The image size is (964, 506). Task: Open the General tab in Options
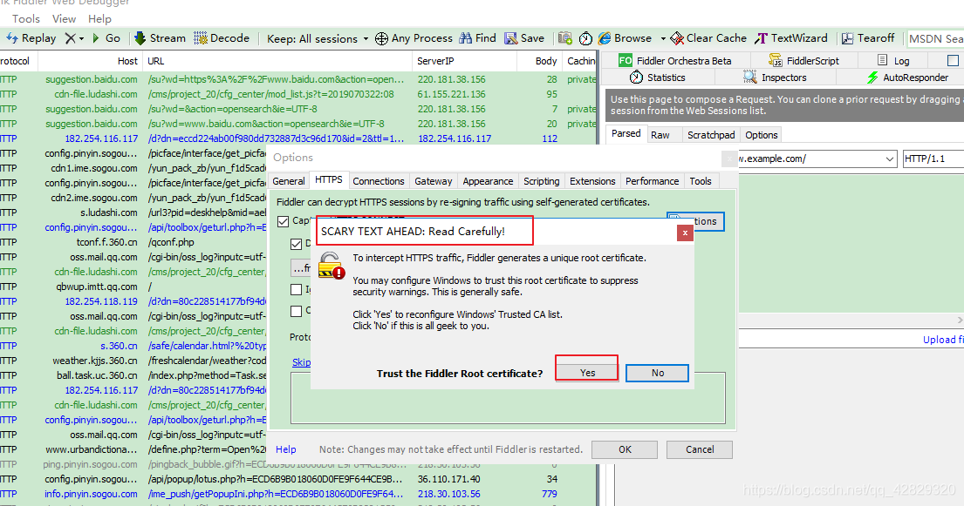pyautogui.click(x=289, y=181)
